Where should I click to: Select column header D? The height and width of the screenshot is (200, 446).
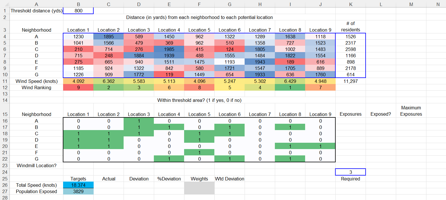point(139,4)
